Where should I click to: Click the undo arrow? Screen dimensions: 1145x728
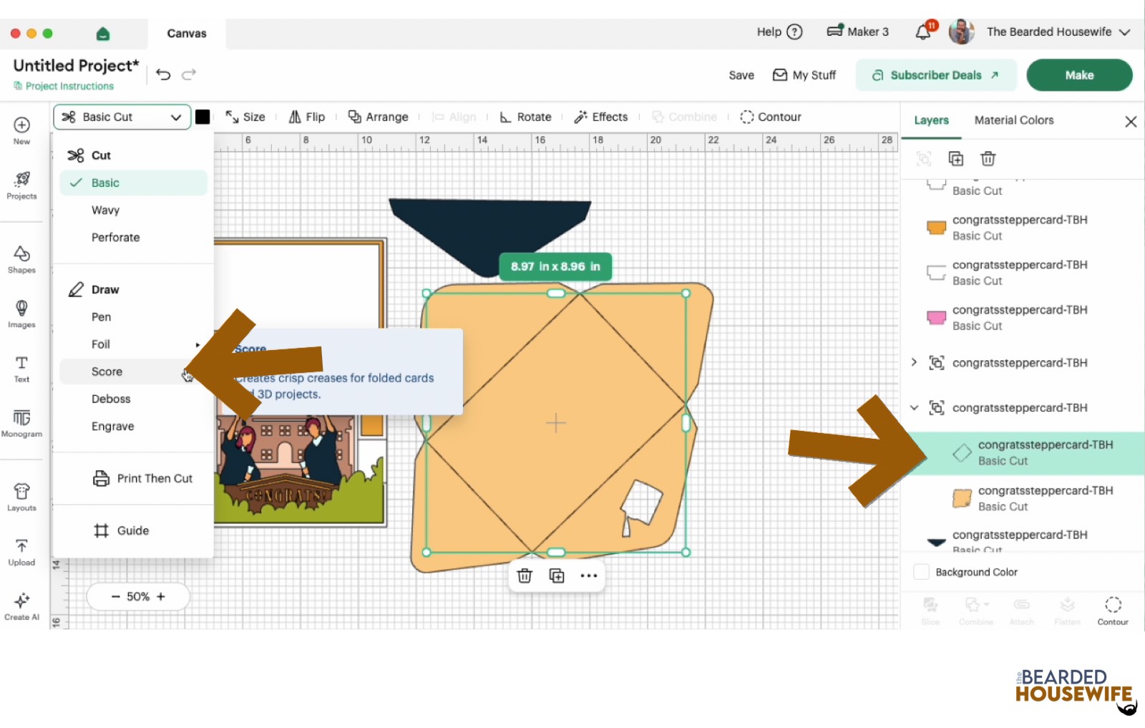click(163, 74)
